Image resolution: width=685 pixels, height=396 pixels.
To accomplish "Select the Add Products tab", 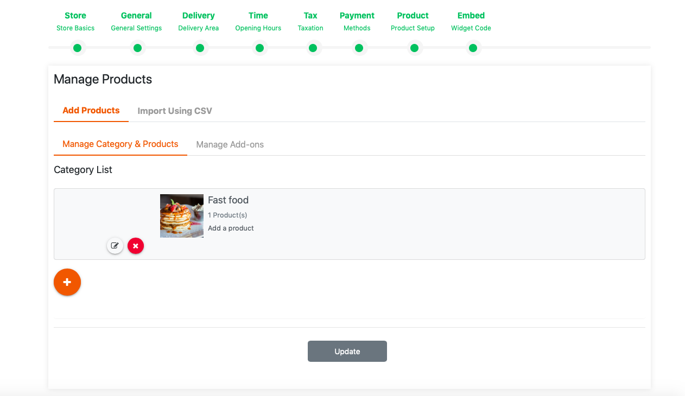I will [x=91, y=110].
